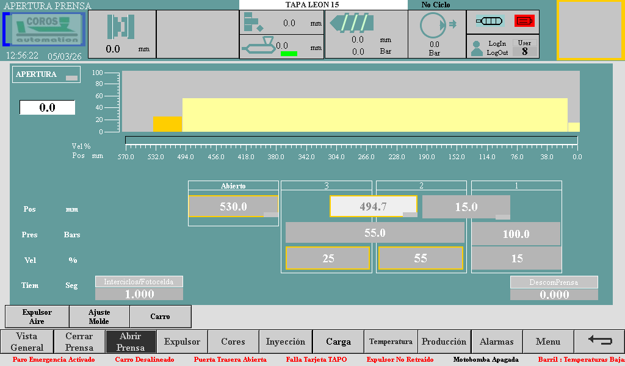This screenshot has width=625, height=366.
Task: Click the LogIn LogOut user icon
Action: point(477,48)
